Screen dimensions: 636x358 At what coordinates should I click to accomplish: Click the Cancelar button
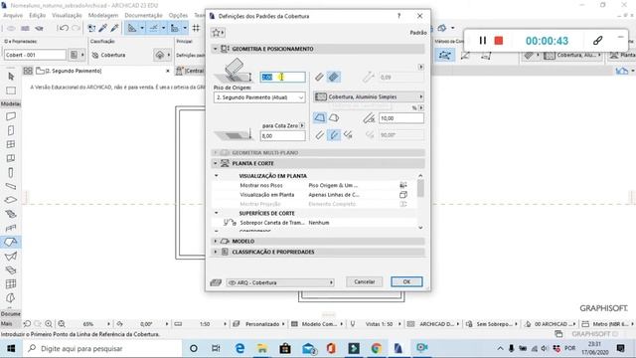[365, 281]
